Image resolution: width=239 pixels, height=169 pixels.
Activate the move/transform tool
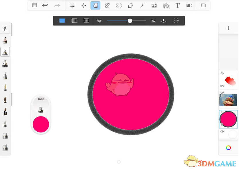(x=84, y=5)
